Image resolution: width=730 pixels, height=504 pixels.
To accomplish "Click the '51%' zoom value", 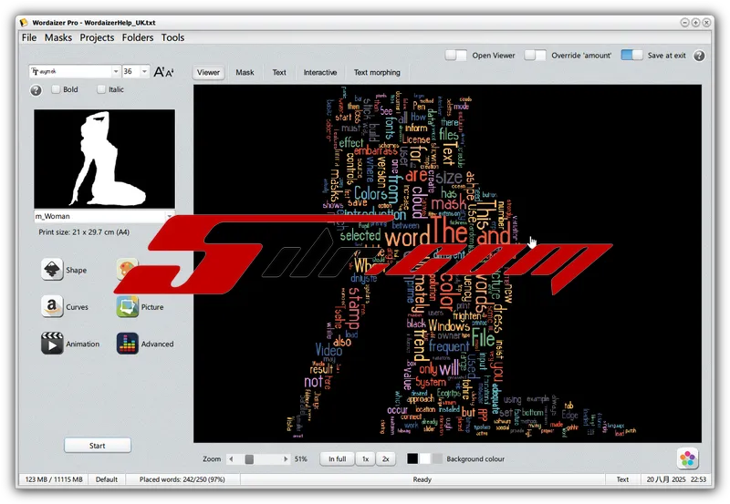I will [x=301, y=459].
